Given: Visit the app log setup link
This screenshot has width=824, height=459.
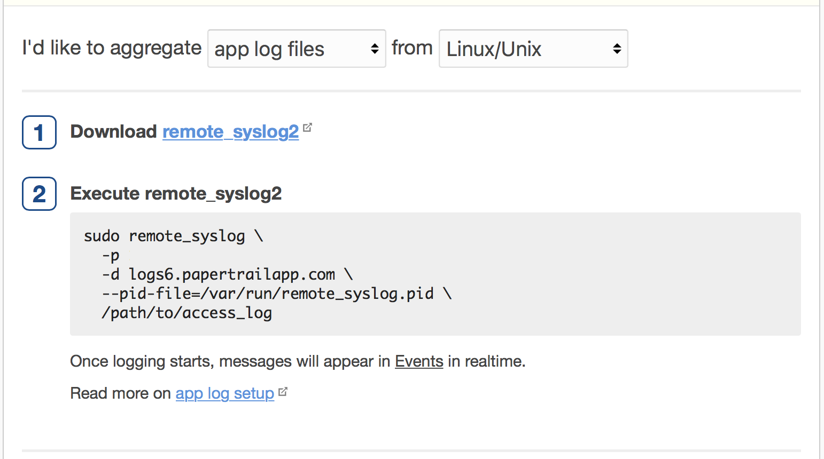Looking at the screenshot, I should [x=224, y=393].
